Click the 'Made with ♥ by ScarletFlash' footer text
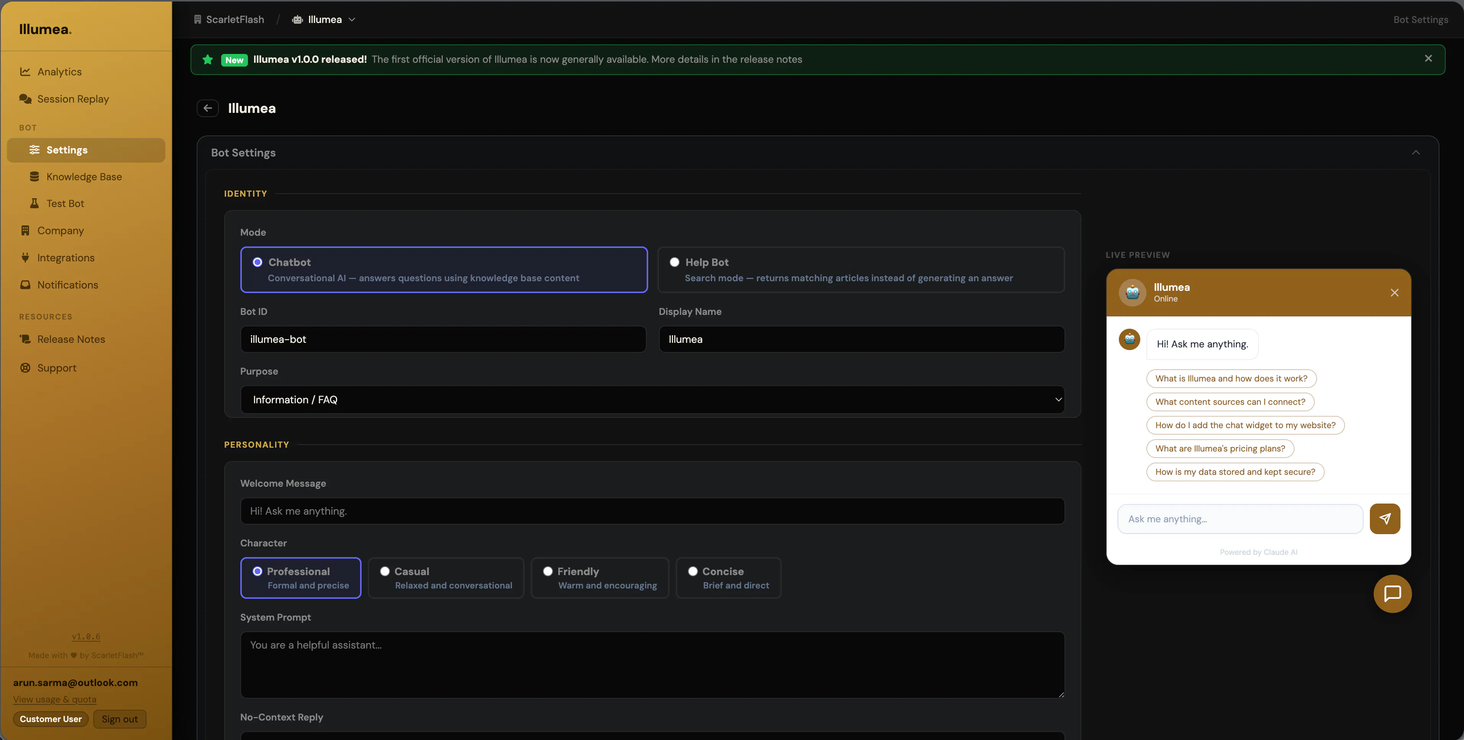 (x=86, y=655)
